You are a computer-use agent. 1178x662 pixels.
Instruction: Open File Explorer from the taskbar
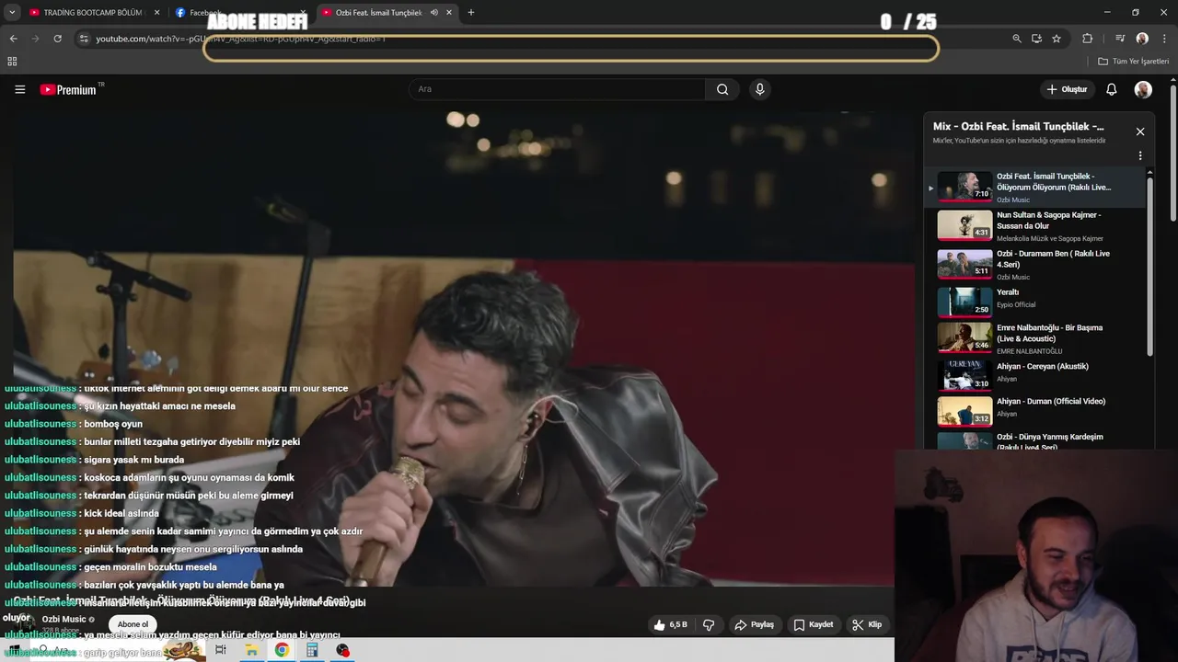251,650
